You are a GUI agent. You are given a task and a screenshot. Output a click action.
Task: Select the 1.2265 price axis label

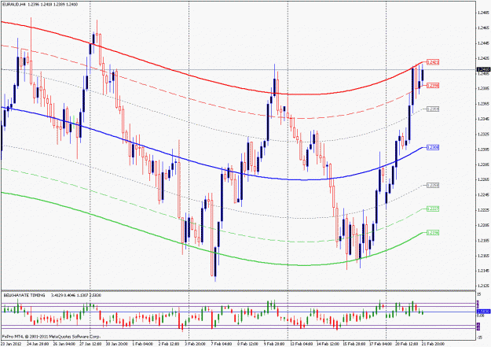(x=484, y=179)
